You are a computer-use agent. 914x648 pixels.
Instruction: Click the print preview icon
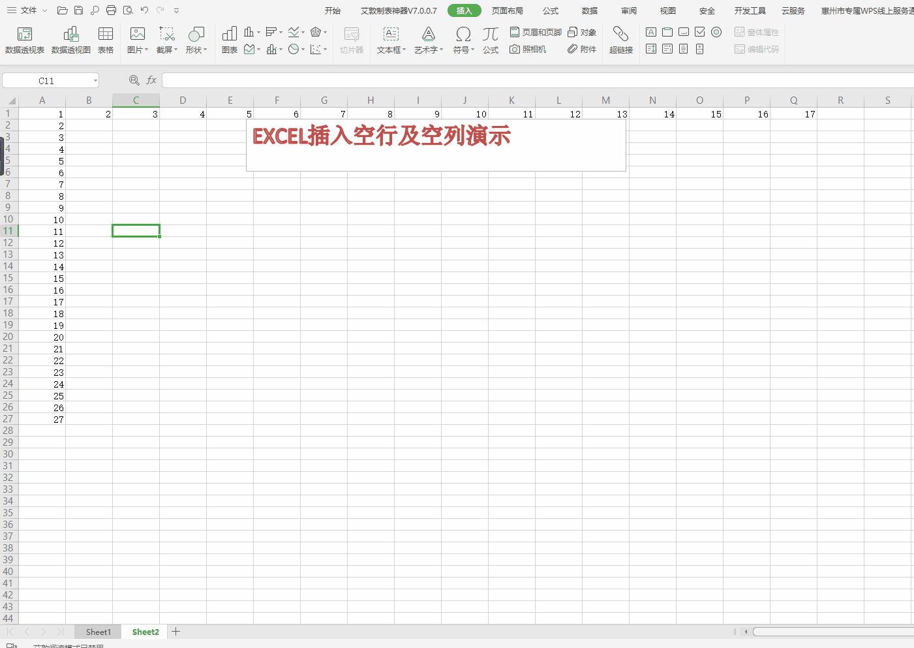point(128,10)
